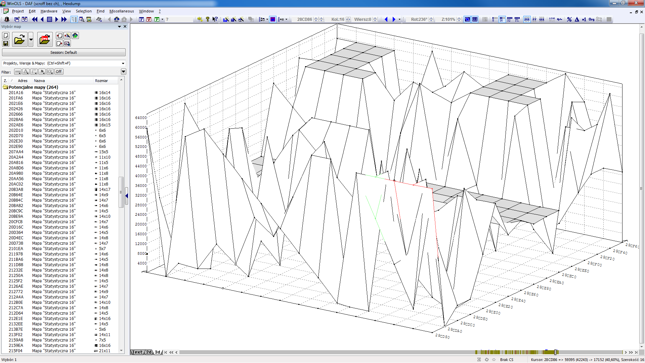Click the Session: Default button
645x363 pixels.
[x=63, y=52]
